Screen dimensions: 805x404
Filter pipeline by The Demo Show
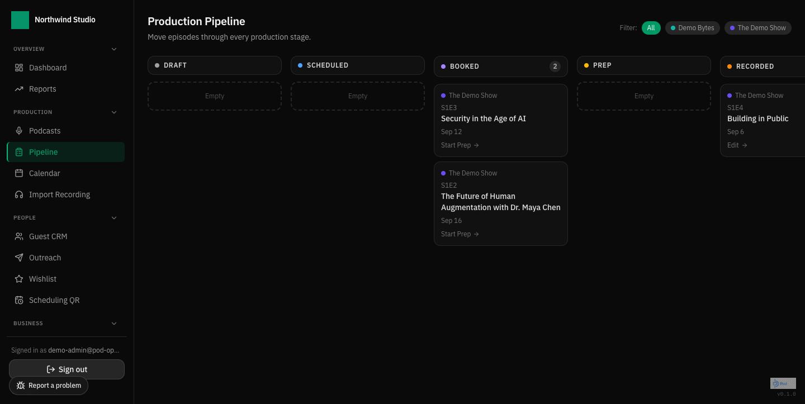757,28
